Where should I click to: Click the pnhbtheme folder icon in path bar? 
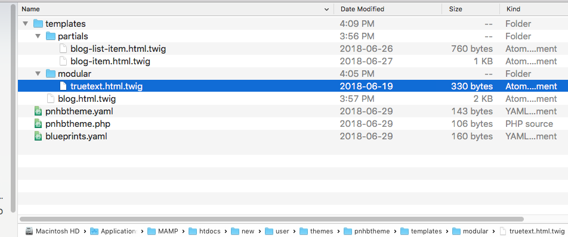[x=347, y=231]
